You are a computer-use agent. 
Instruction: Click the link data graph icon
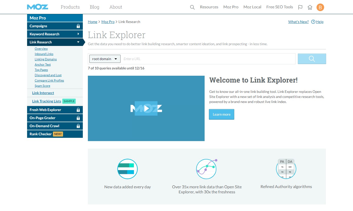207,169
